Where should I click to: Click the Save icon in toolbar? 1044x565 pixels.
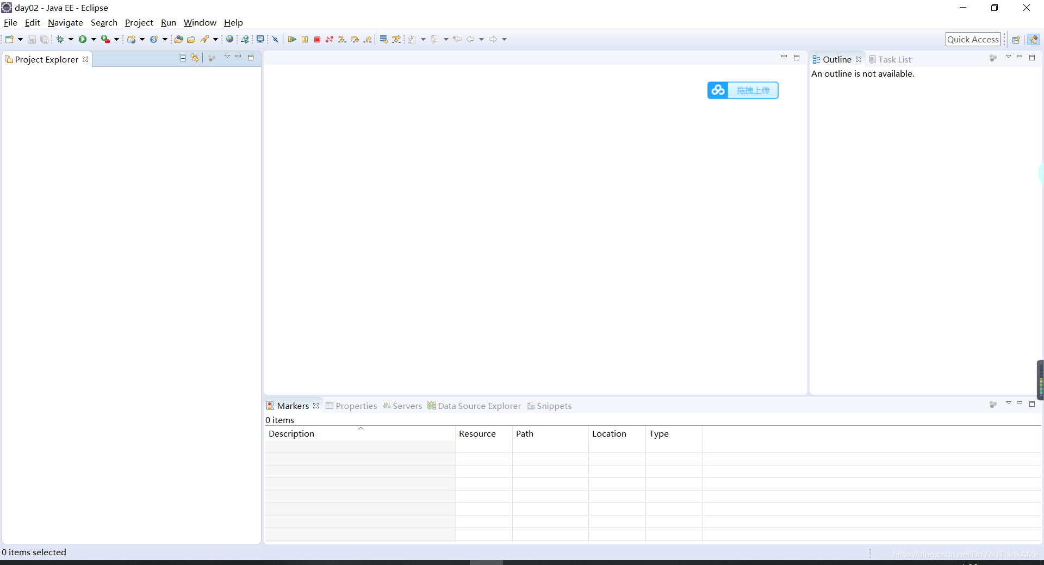32,39
